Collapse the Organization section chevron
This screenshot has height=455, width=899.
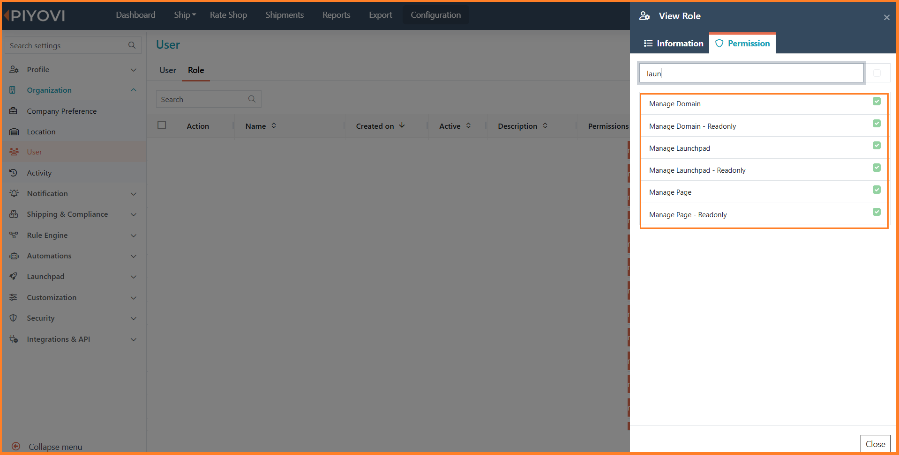click(134, 90)
